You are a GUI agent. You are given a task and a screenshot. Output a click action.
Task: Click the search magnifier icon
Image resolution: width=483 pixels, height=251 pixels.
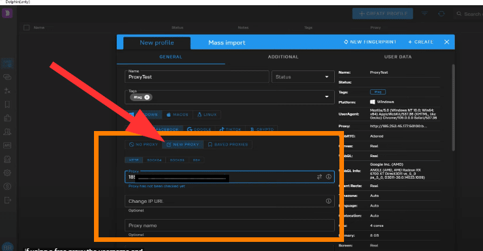[x=459, y=14]
